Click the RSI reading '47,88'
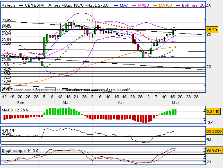The image size is (223, 168). 6,134
